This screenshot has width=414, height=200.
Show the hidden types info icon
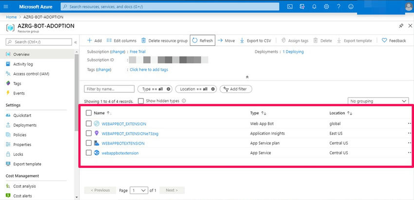point(184,101)
